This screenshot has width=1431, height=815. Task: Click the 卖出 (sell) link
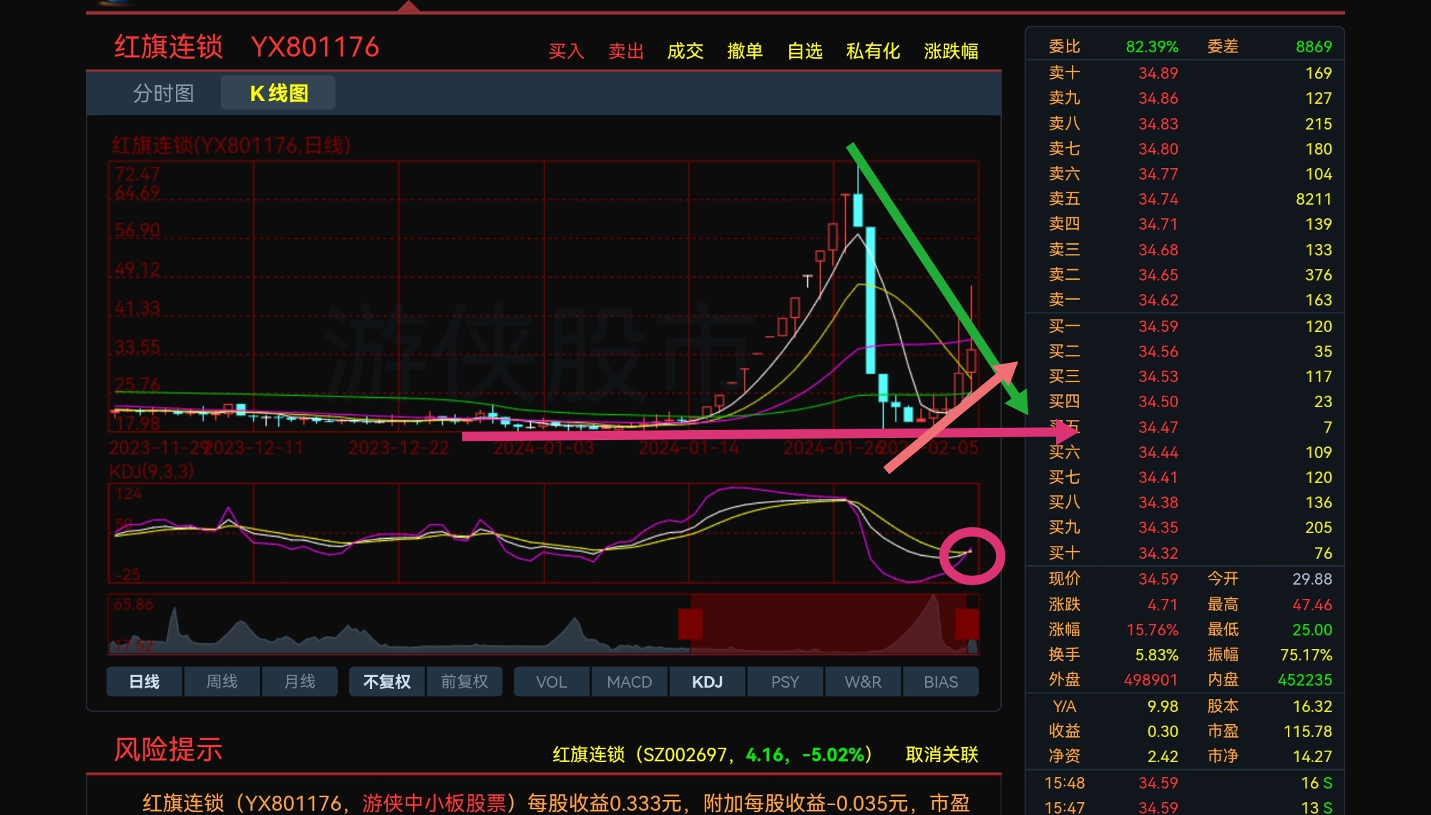626,52
